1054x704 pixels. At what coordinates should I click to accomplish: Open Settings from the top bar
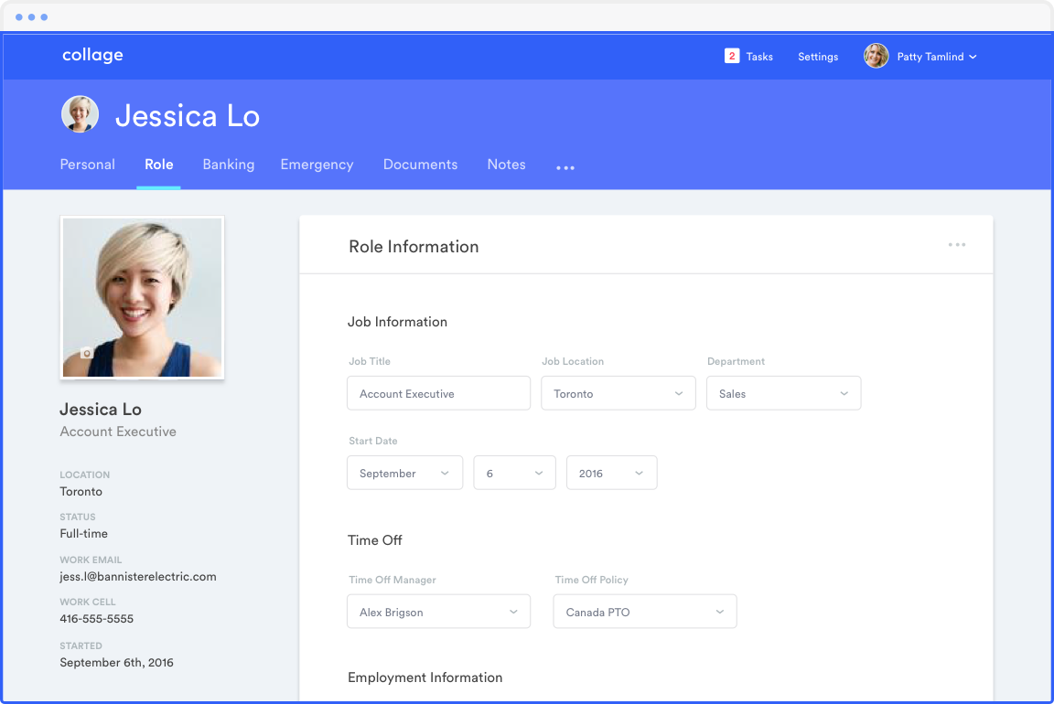(x=818, y=57)
